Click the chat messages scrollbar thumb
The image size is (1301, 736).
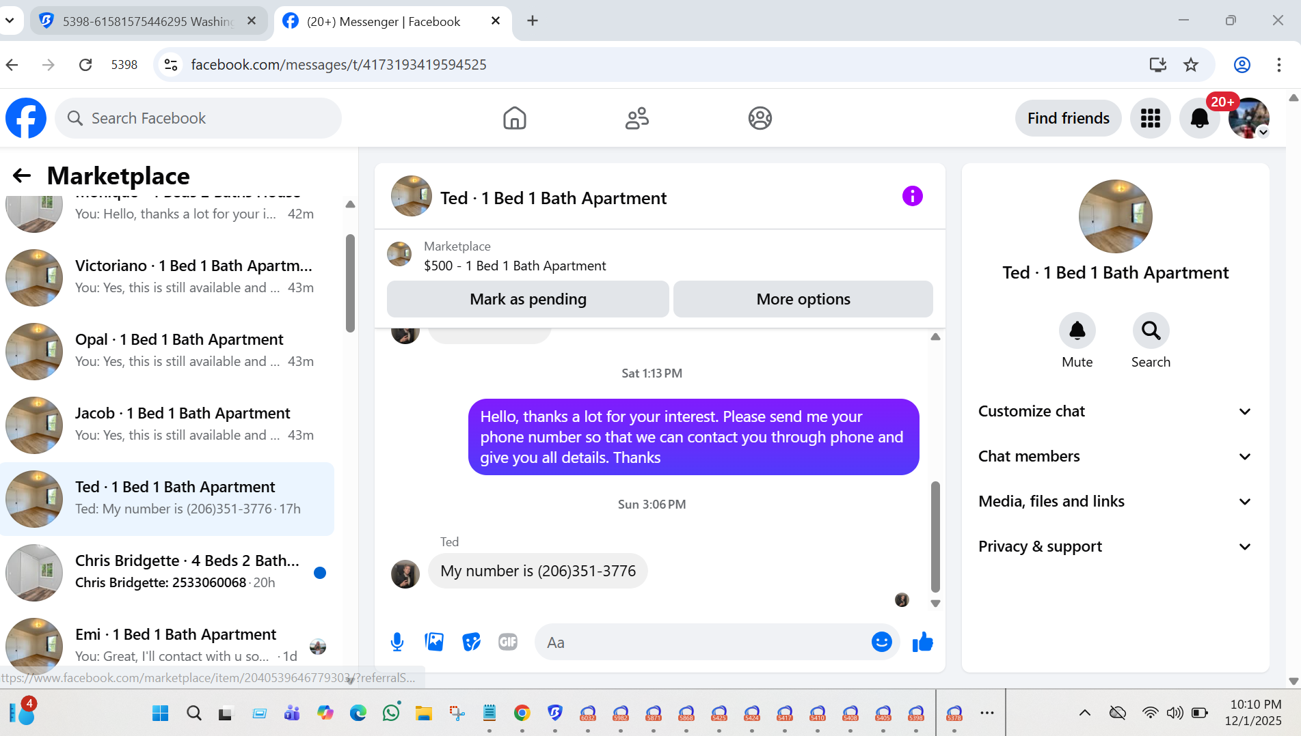coord(935,537)
